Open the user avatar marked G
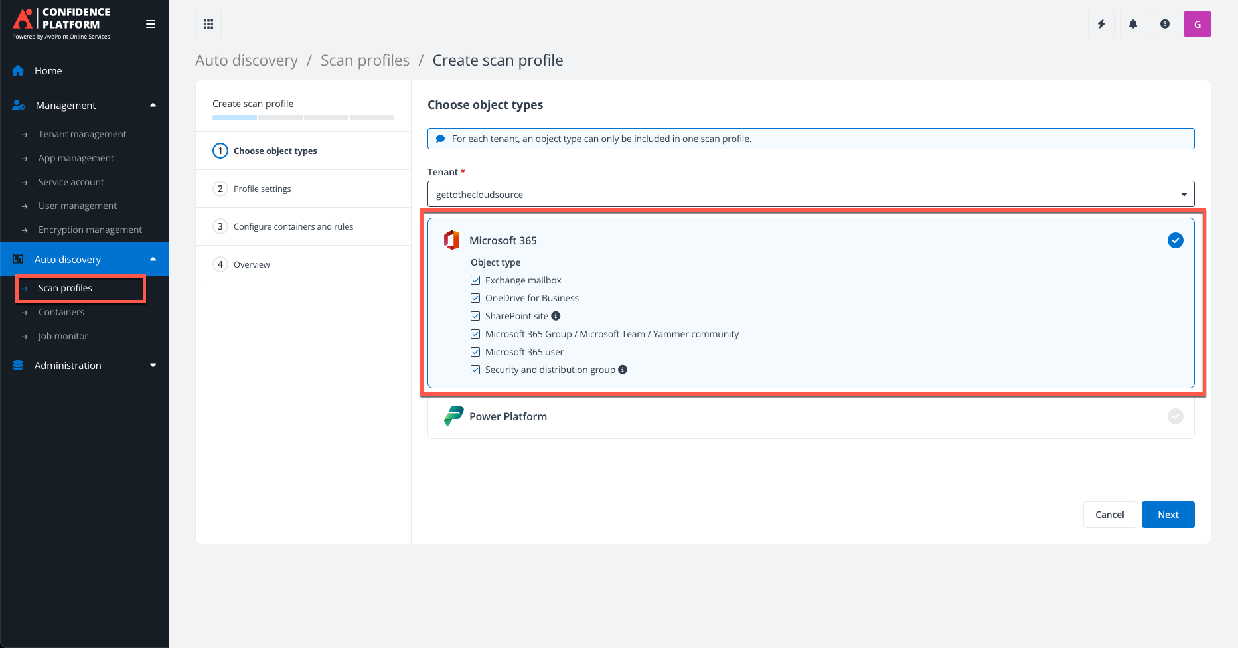 pos(1197,23)
